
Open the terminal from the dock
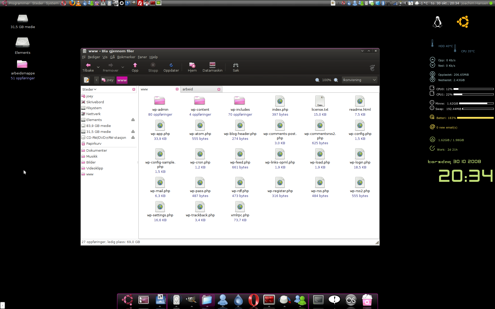pos(318,300)
